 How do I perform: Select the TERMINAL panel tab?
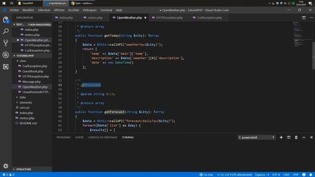tap(128, 138)
